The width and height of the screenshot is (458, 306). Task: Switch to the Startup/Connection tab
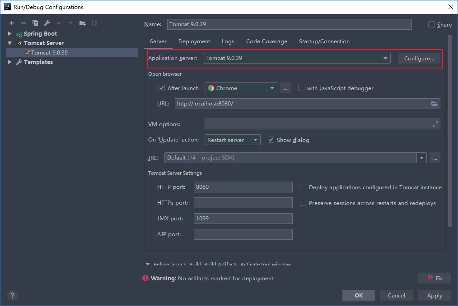[324, 41]
